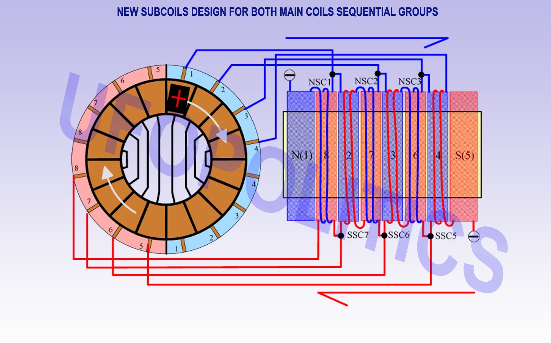This screenshot has width=551, height=343.
Task: Click coil section number 8 next to N(1)
Action: [326, 156]
